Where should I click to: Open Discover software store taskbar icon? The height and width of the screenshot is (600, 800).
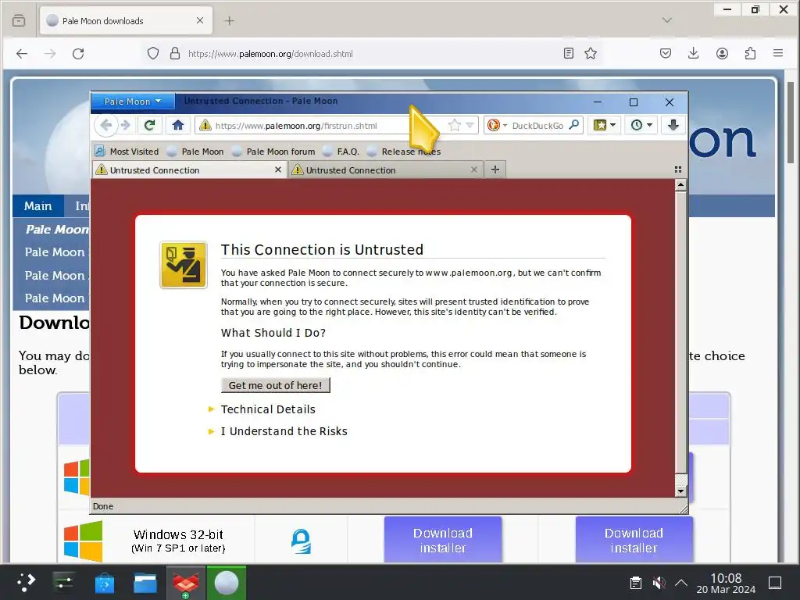pos(105,582)
